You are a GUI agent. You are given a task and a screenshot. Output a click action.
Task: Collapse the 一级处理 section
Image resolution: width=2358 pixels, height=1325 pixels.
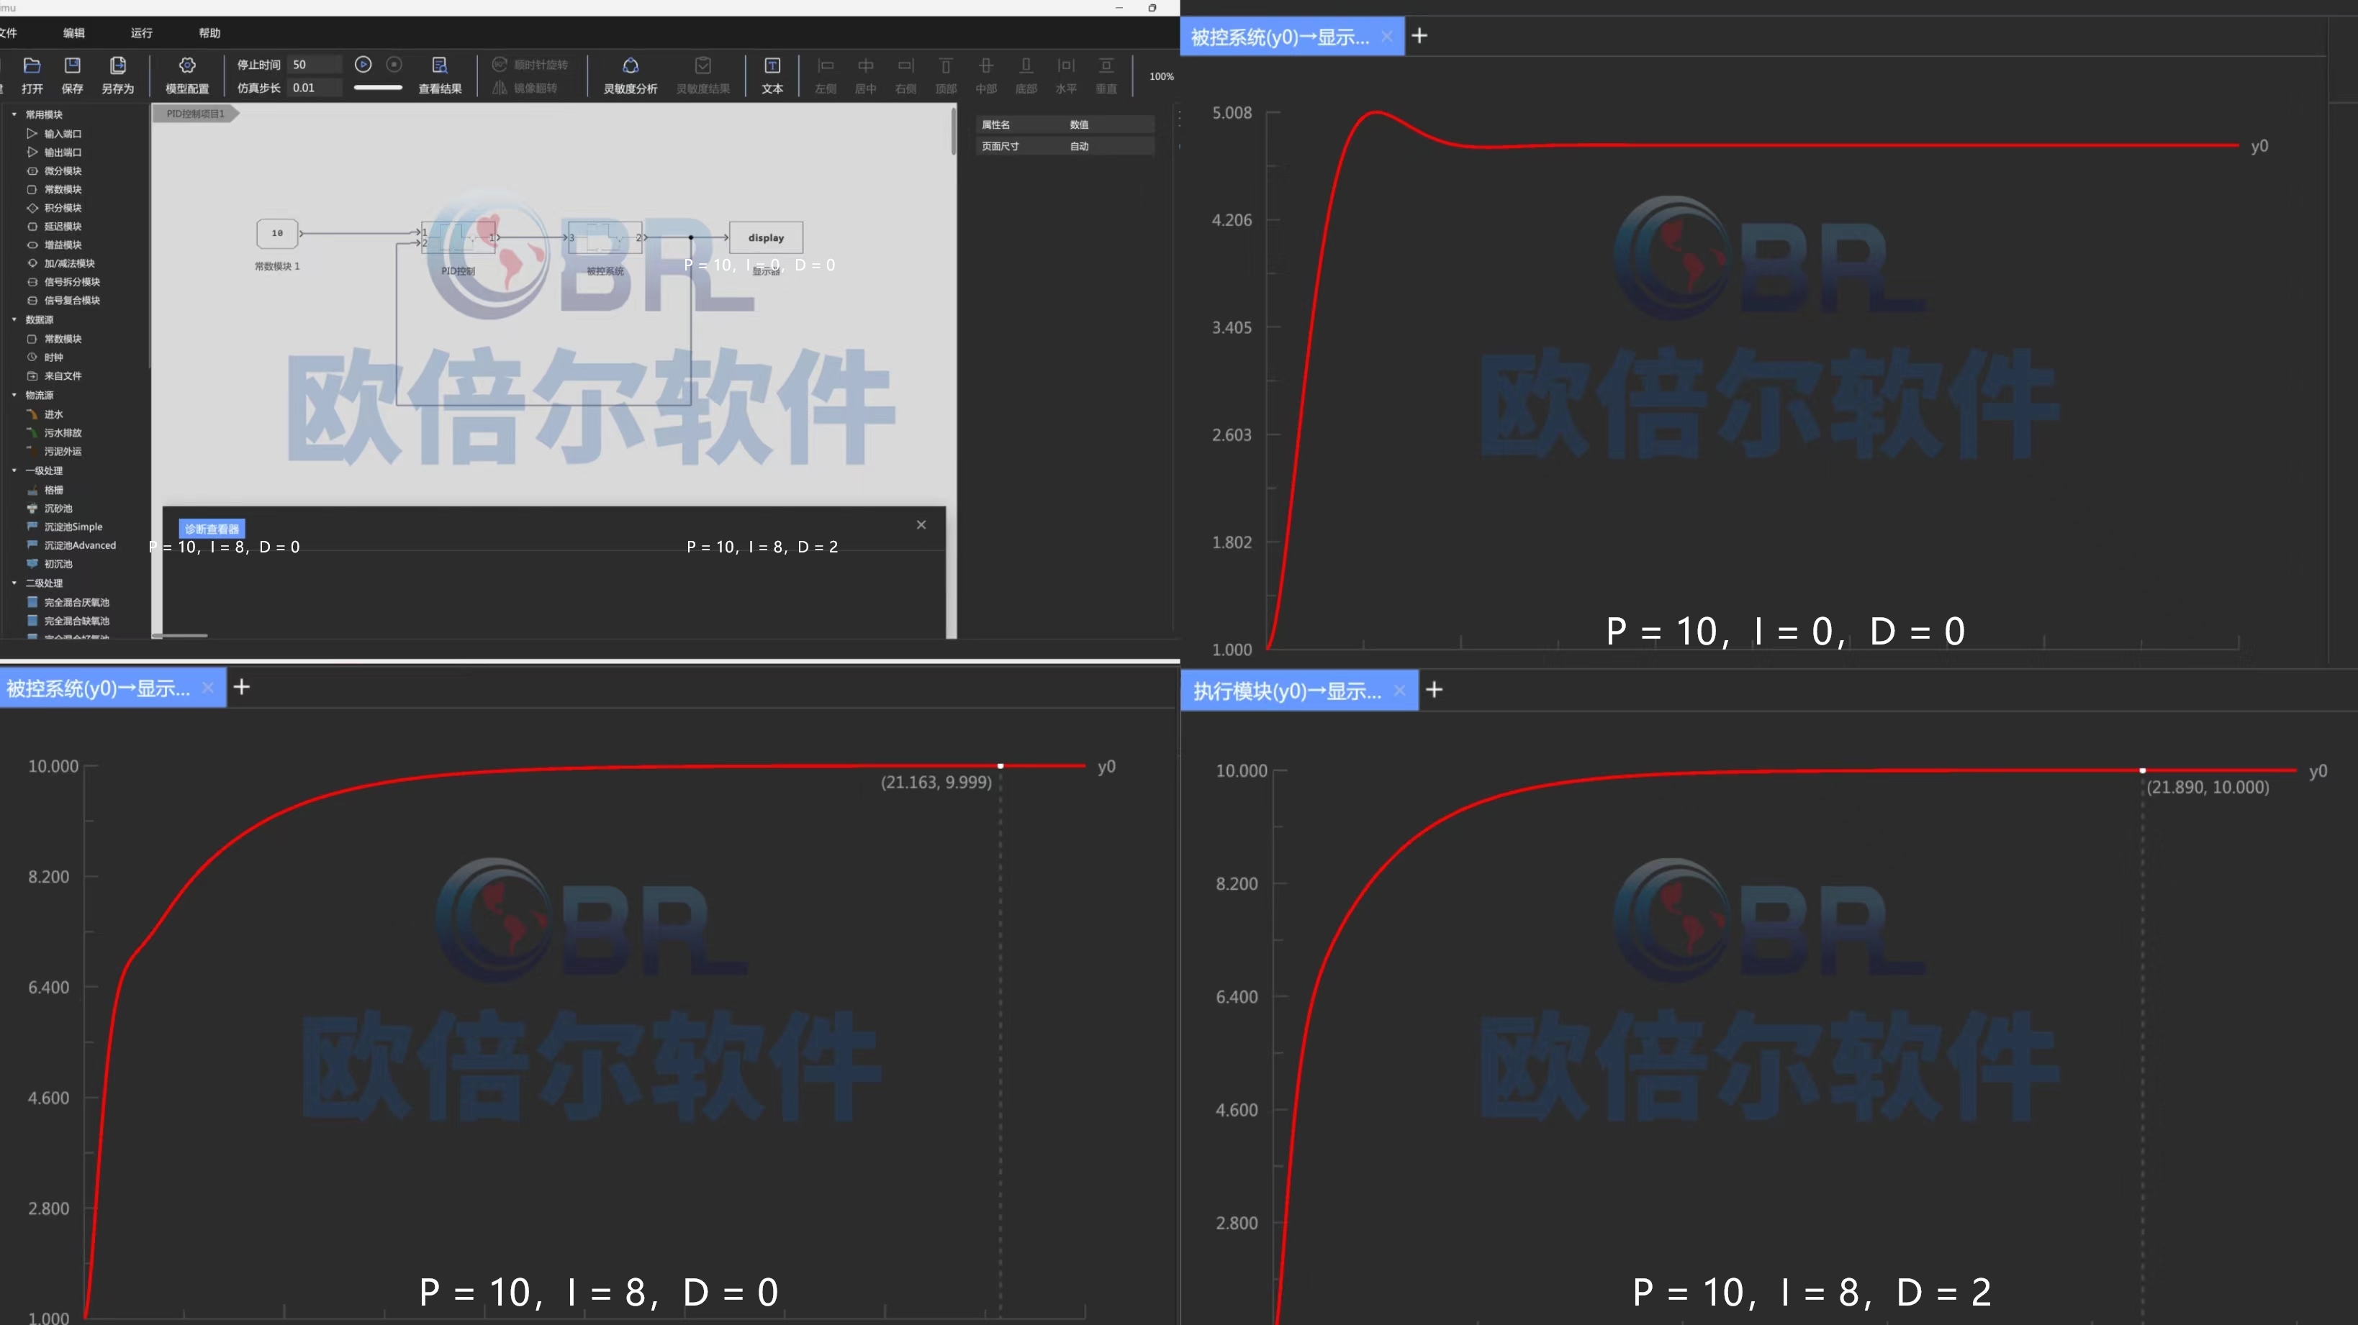point(14,470)
